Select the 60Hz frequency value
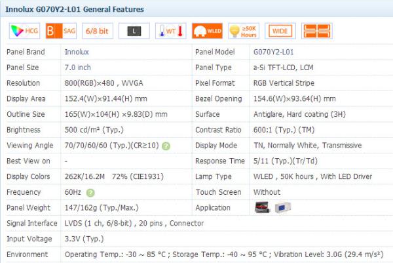 [73, 192]
